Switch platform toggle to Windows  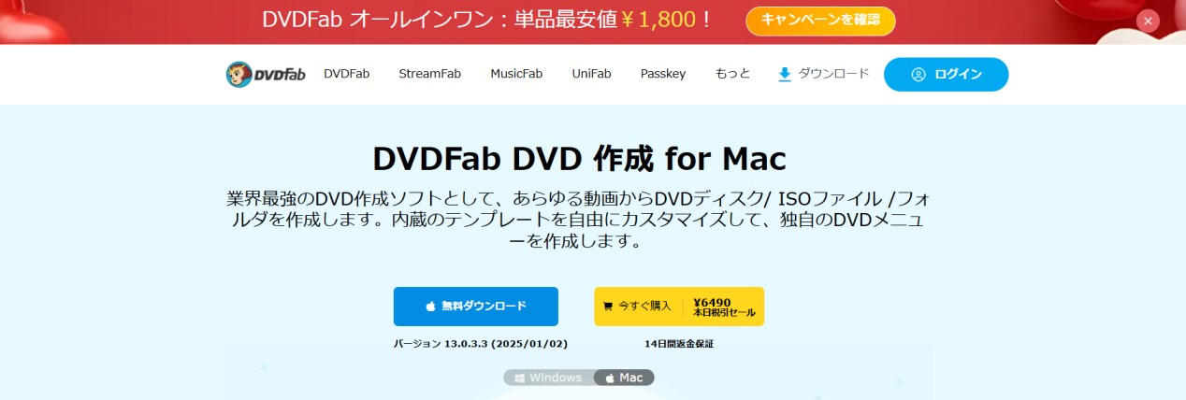[x=548, y=378]
